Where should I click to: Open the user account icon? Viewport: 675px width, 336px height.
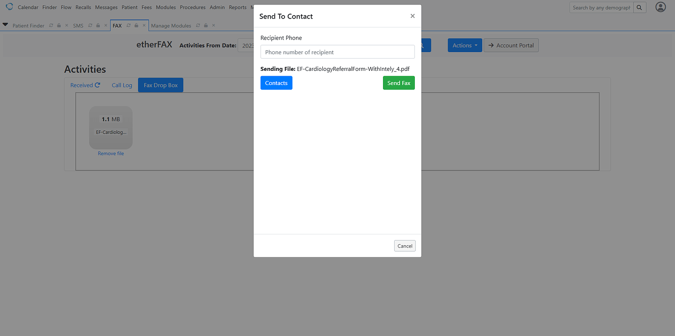point(660,7)
